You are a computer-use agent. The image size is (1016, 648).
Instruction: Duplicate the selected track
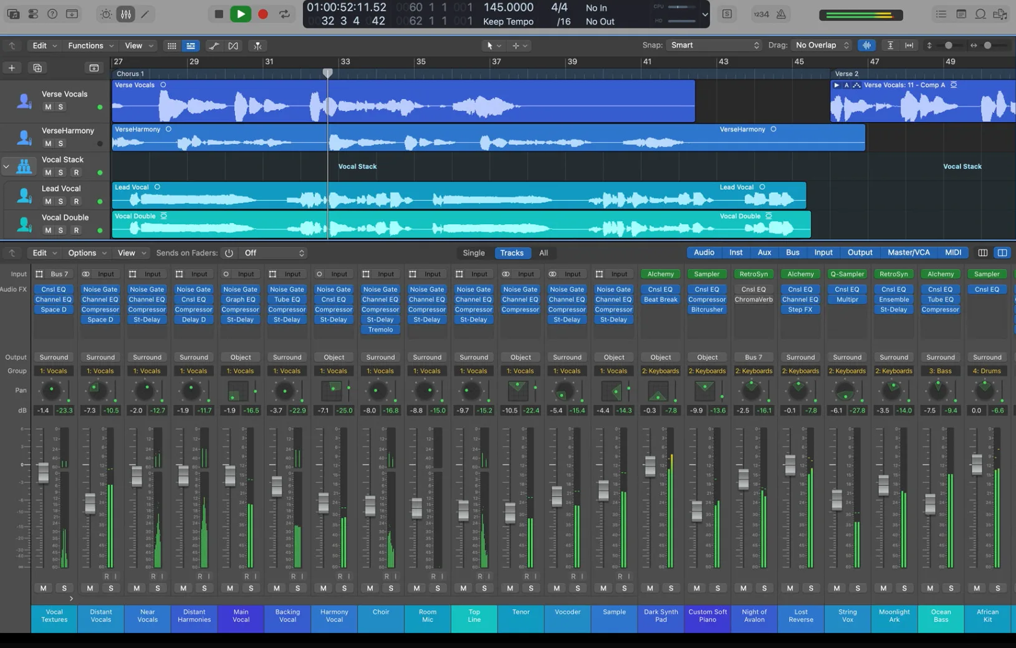point(37,68)
